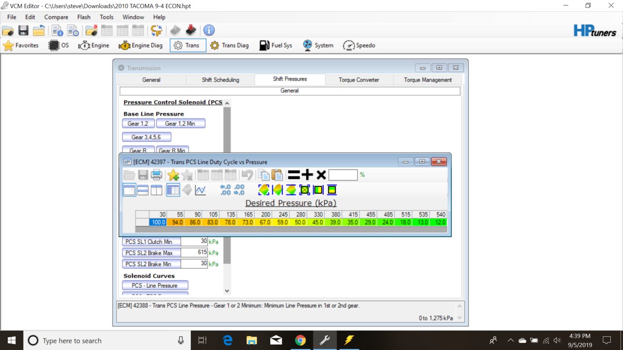Click the multiply value icon
This screenshot has height=350, width=623.
321,175
